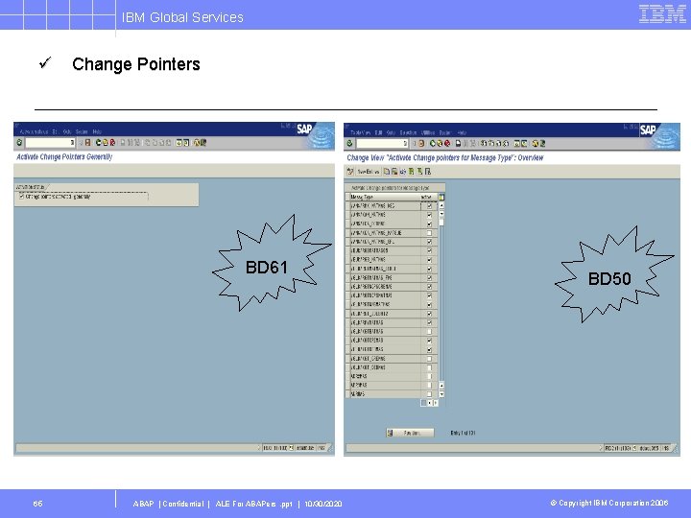691x518 pixels.
Task: Collapse the command field arrow in BD61 toolbar
Action: 81,142
